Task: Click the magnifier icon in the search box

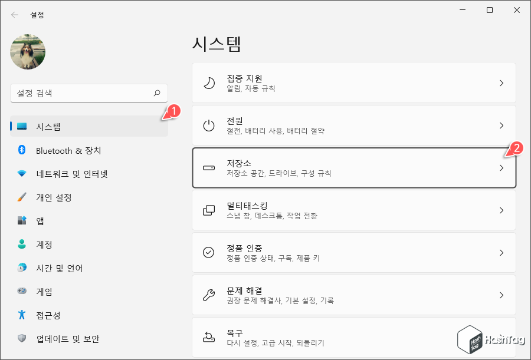Action: [158, 93]
